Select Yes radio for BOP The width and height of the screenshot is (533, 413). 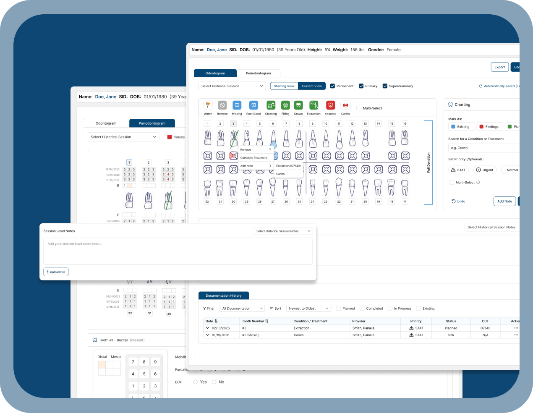pos(195,382)
